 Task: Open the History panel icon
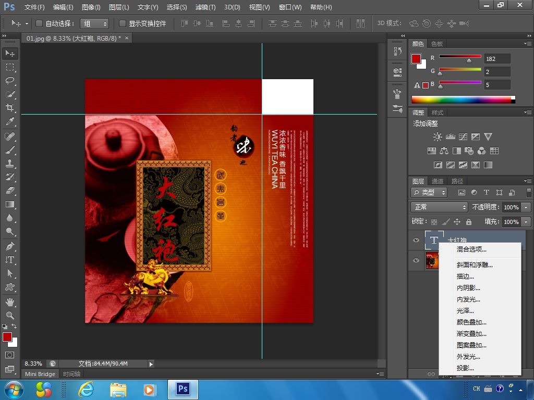click(x=397, y=52)
